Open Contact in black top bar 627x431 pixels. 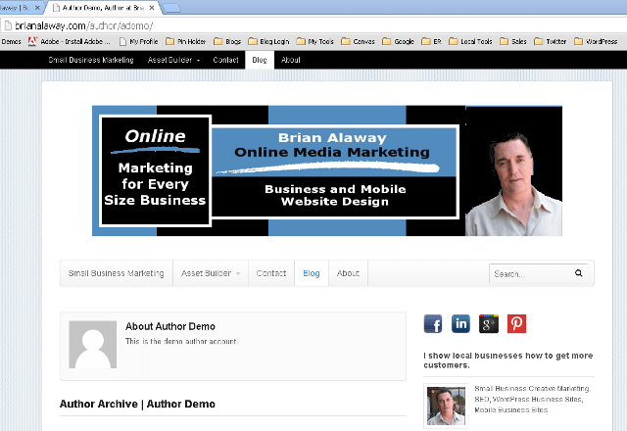[225, 60]
